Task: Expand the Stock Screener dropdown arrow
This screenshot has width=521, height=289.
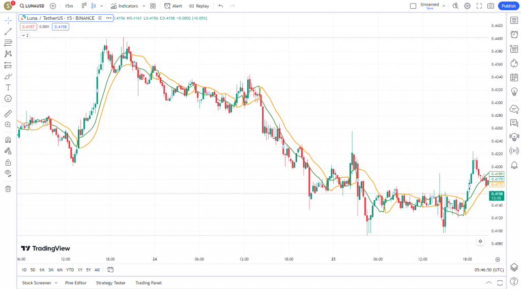Action: (x=56, y=283)
